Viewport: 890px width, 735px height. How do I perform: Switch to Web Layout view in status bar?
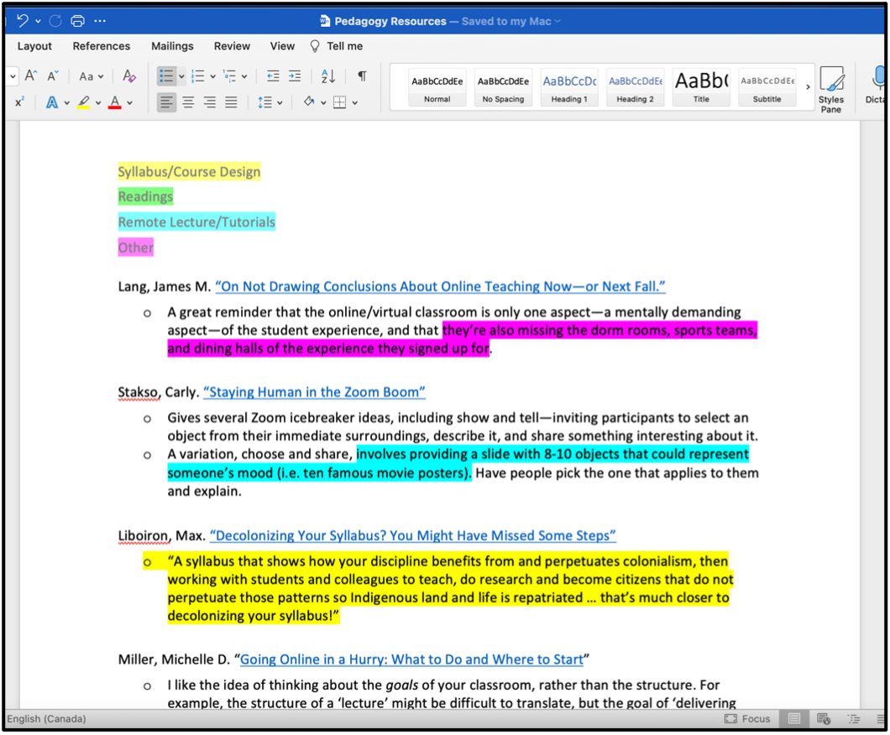click(x=824, y=719)
